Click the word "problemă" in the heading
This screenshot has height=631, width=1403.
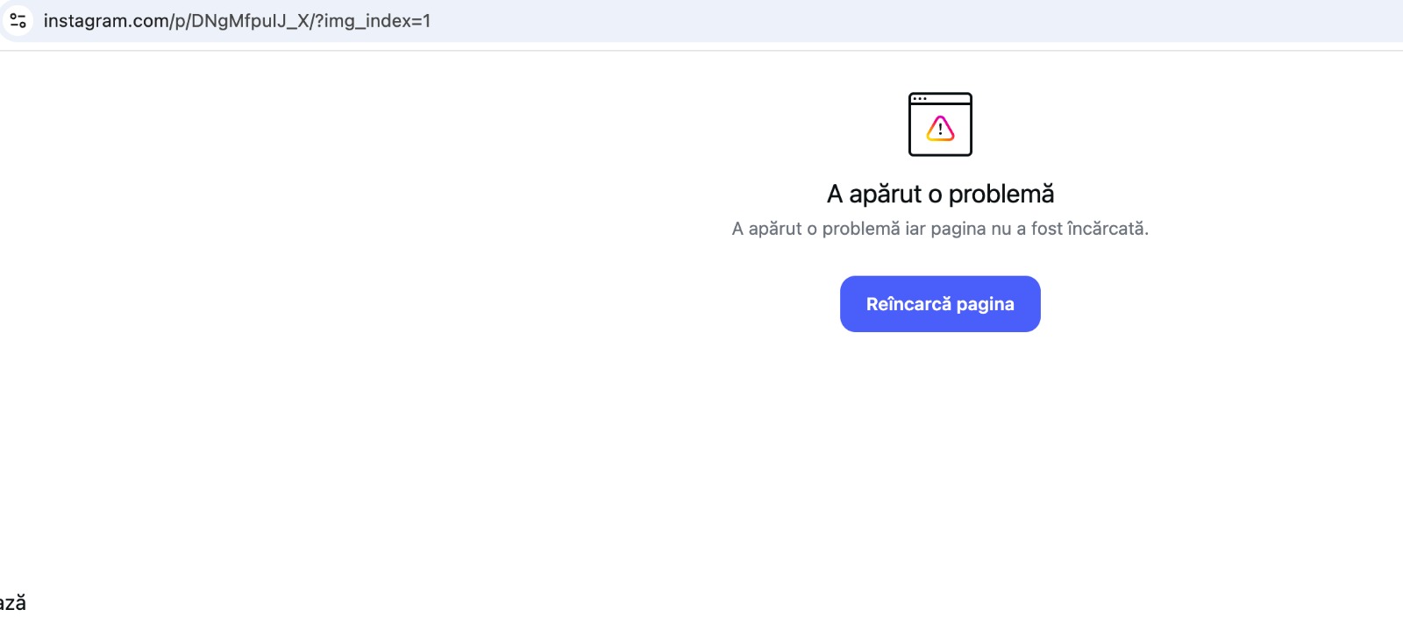(x=1001, y=194)
